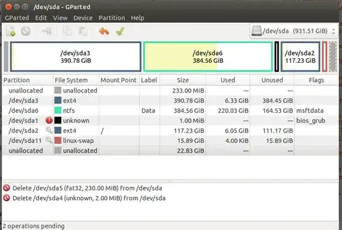Click the 2 operations pending status text

tap(34, 226)
